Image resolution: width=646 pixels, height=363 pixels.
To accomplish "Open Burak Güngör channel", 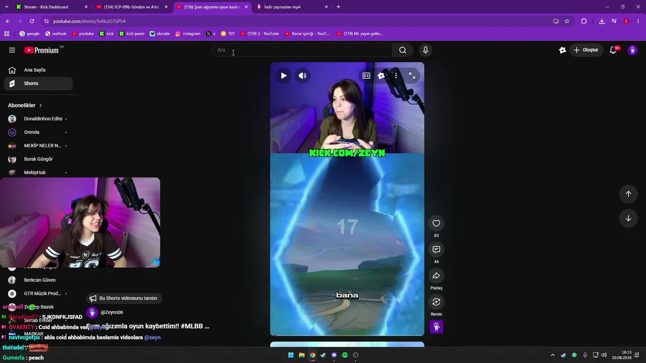I will coord(38,159).
